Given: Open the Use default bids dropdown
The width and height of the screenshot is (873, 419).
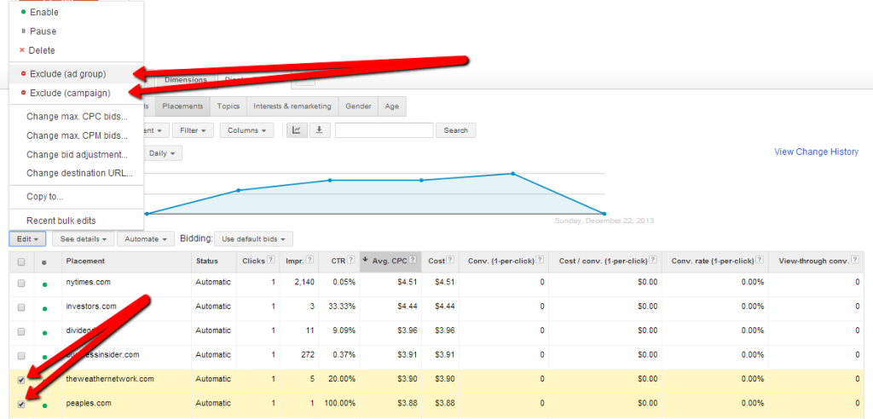Looking at the screenshot, I should click(253, 239).
